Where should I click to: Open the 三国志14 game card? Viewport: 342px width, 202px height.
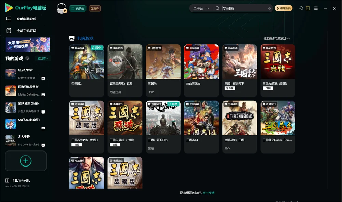click(x=201, y=127)
